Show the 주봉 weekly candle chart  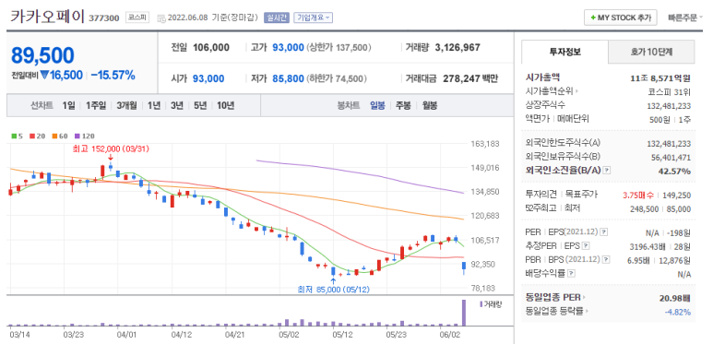tap(403, 105)
